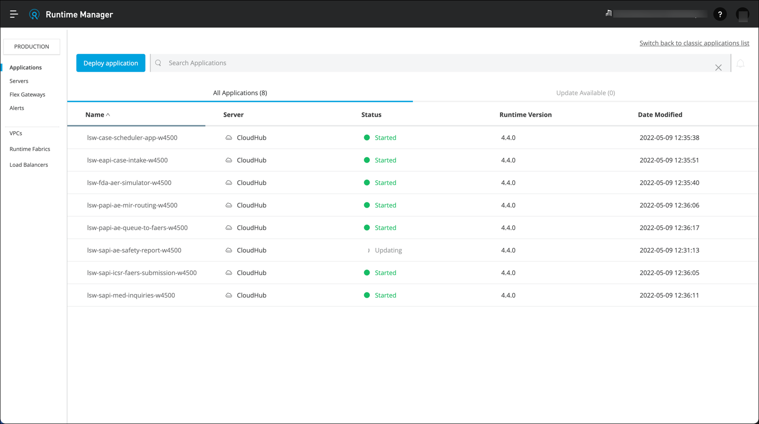Clear the search field using the X icon

click(x=718, y=67)
